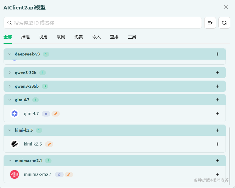Add all qwen3-235b group models

[218, 86]
